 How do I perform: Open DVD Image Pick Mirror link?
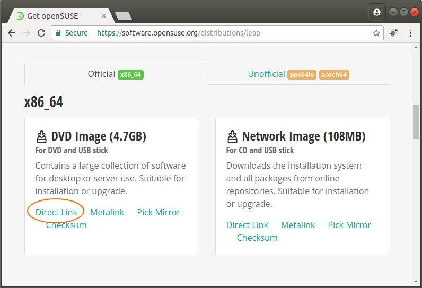[x=159, y=212]
